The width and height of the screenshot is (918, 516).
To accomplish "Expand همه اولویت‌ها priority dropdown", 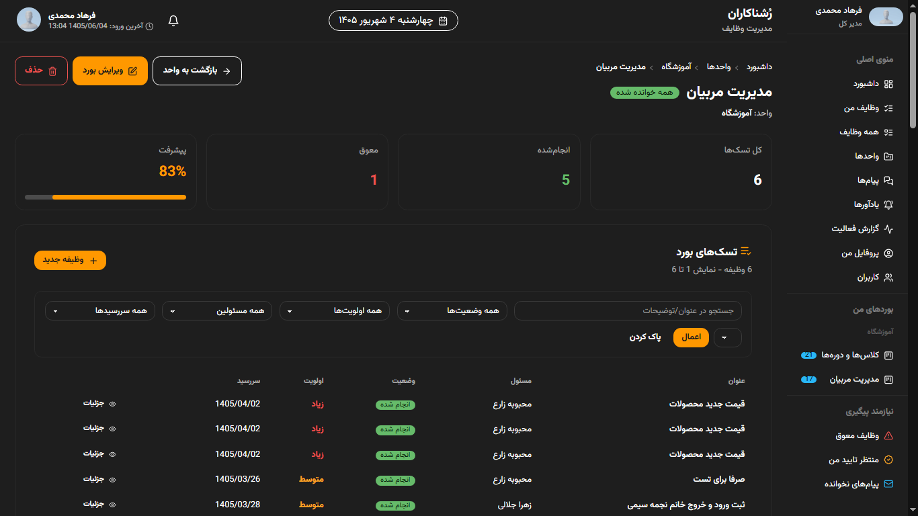I will (x=335, y=311).
